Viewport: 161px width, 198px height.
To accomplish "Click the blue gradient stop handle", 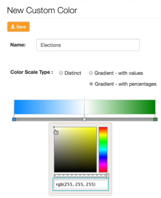I will 14,119.
